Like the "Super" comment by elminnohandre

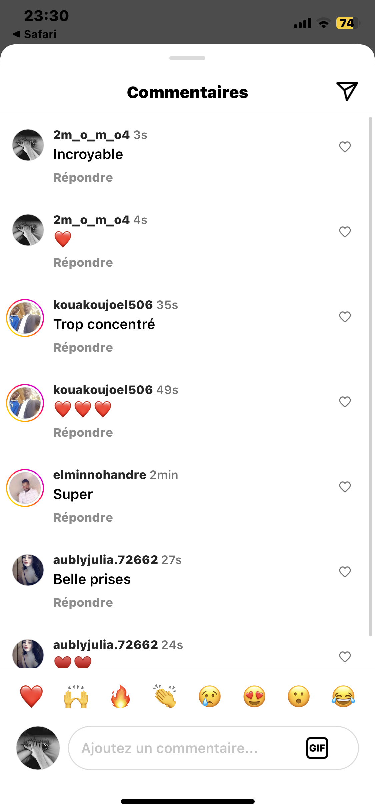click(x=345, y=487)
